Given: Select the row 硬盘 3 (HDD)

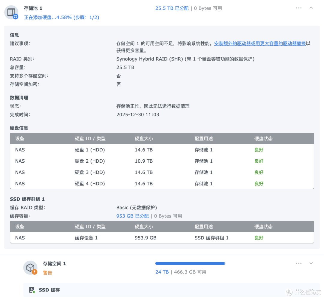Looking at the screenshot, I should point(162,172).
